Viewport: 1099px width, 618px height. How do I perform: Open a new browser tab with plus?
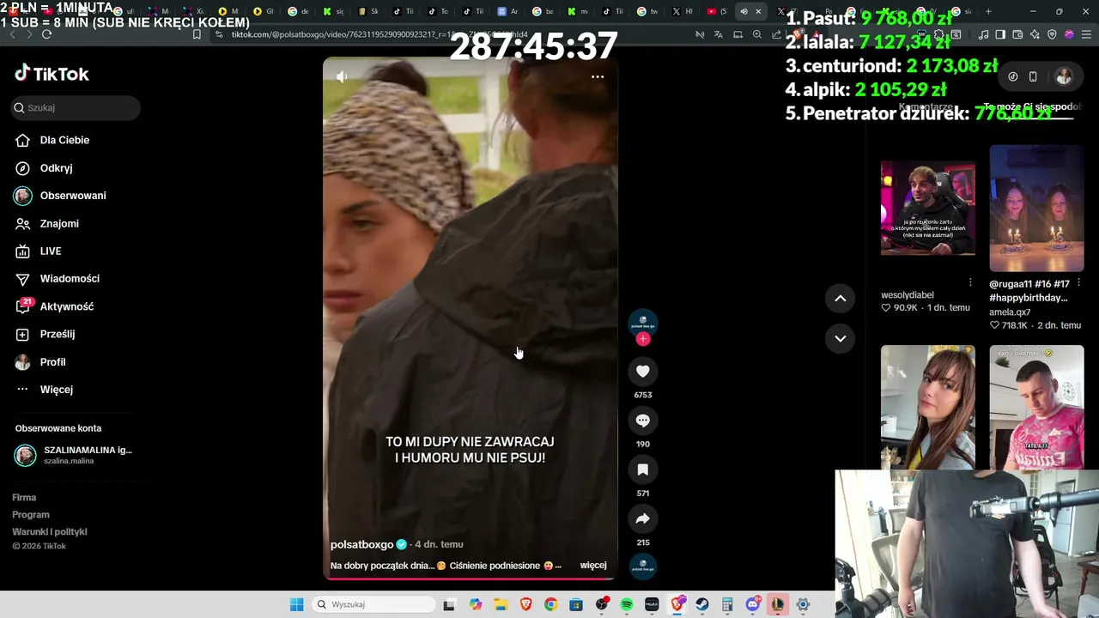click(x=988, y=11)
